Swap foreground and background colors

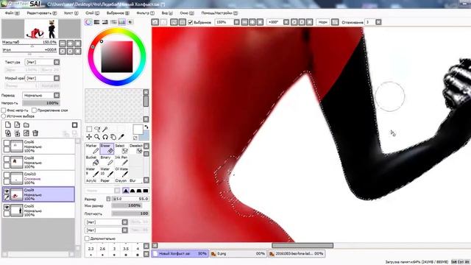click(146, 127)
